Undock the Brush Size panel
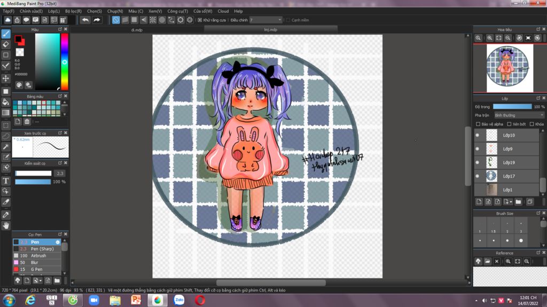Image resolution: width=547 pixels, height=307 pixels. pos(538,213)
